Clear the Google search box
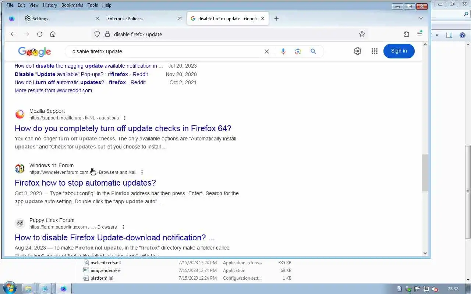This screenshot has height=294, width=471. [x=267, y=51]
